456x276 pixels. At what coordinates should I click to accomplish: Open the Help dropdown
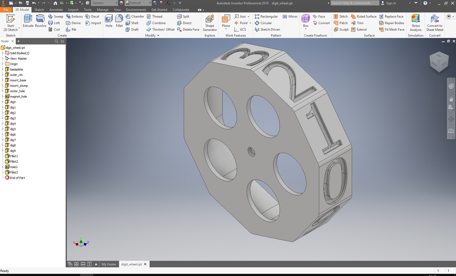pyautogui.click(x=430, y=3)
